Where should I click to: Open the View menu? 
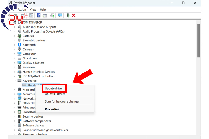pyautogui.click(x=33, y=9)
